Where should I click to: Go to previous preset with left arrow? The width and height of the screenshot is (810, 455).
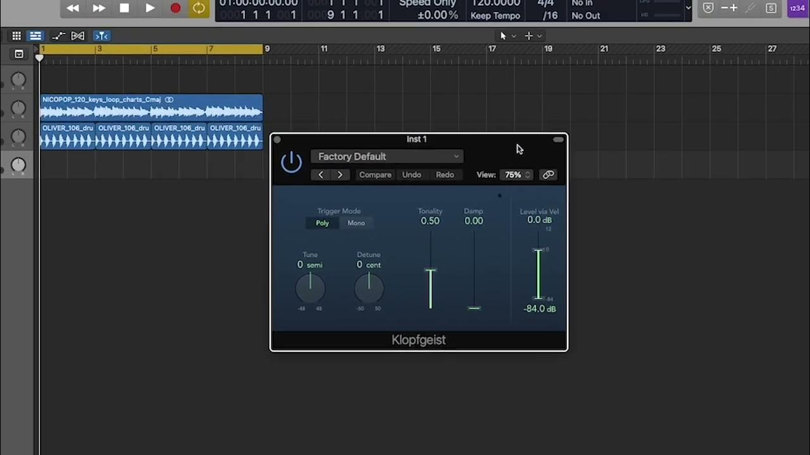(x=321, y=175)
